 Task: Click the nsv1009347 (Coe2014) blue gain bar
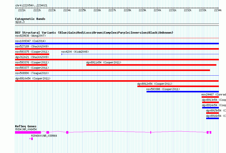point(117,44)
